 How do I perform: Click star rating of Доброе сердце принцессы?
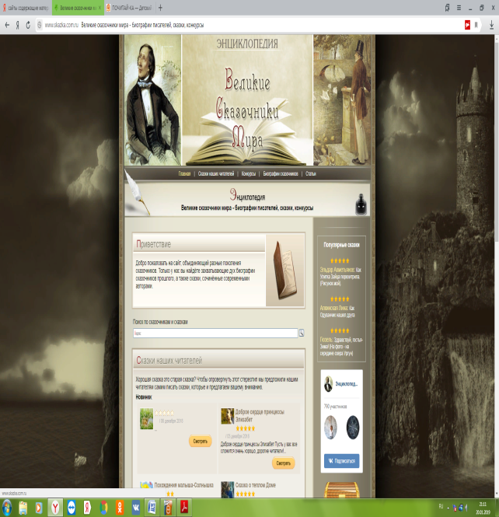(246, 428)
